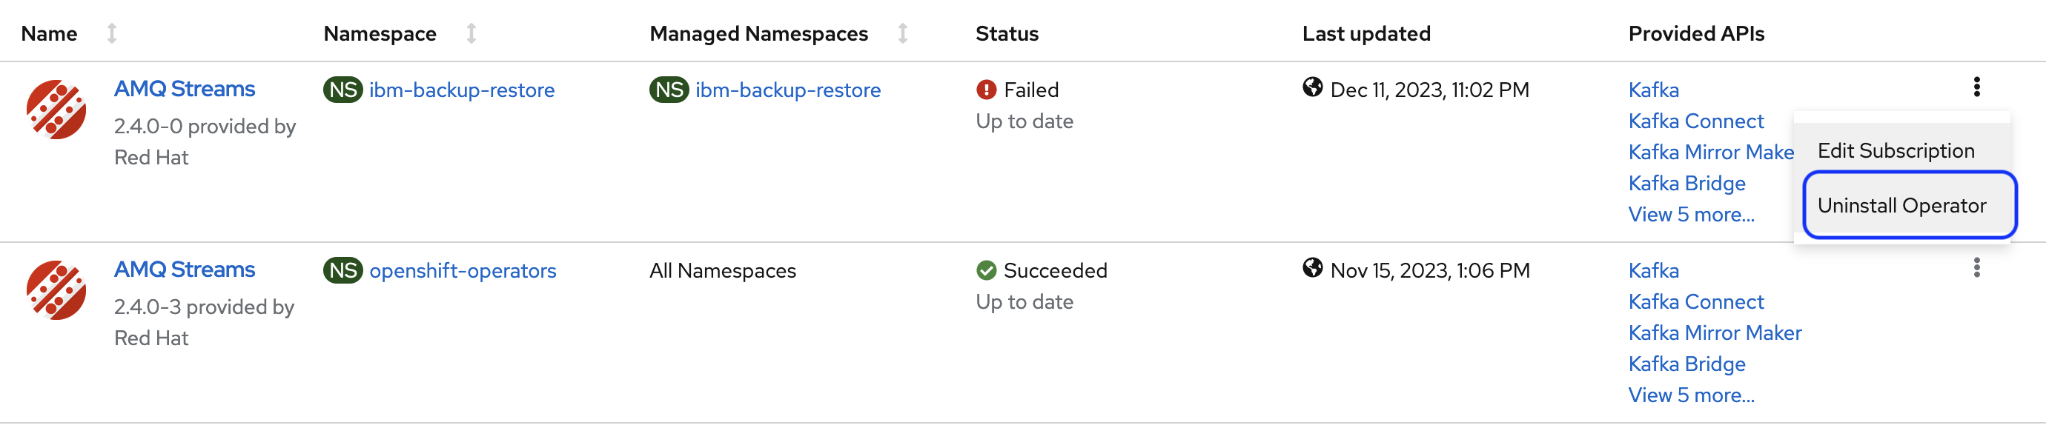Click the AMQ Streams name in the second row

(x=185, y=270)
